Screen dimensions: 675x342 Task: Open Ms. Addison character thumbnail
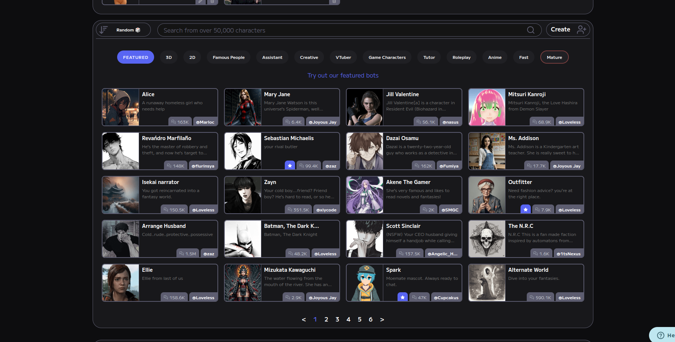coord(487,151)
